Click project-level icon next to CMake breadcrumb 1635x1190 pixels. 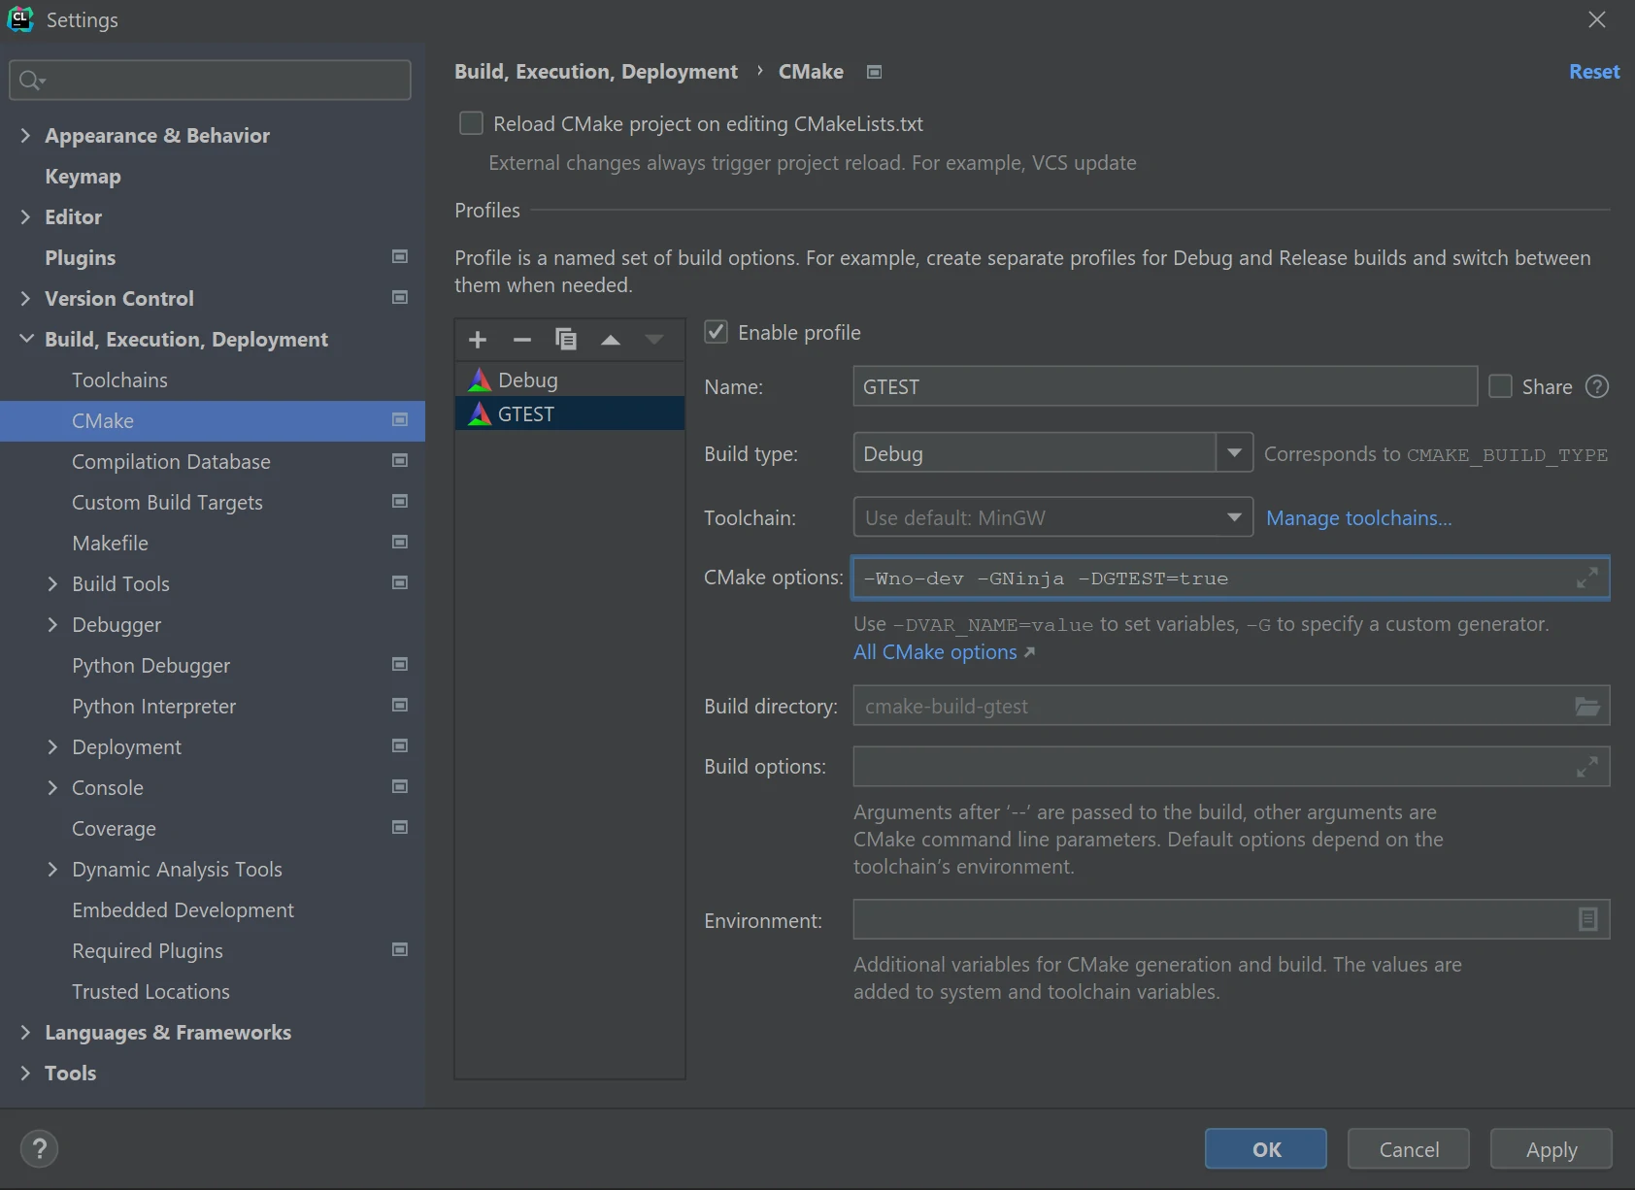tap(874, 72)
